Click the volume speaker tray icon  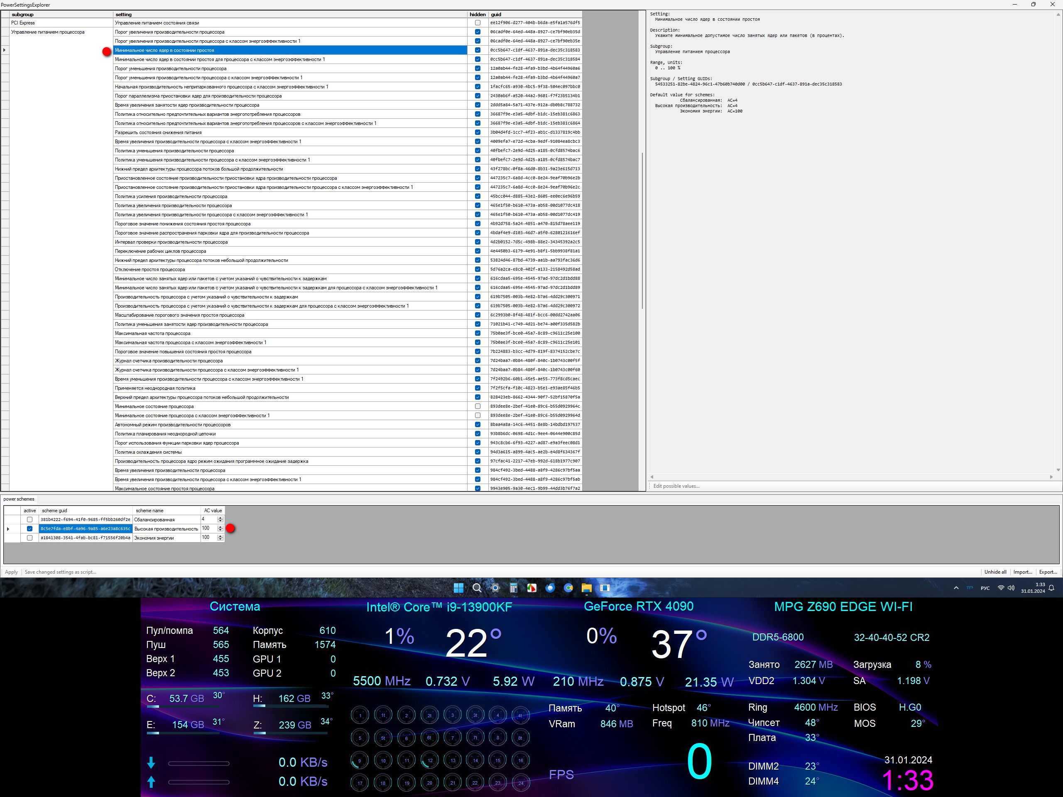1011,588
